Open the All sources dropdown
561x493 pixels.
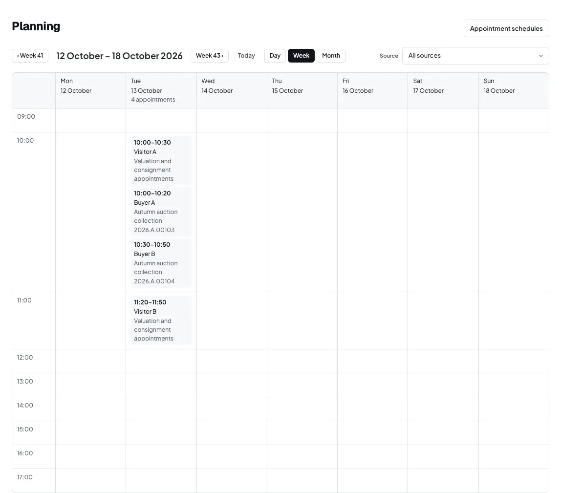[475, 55]
